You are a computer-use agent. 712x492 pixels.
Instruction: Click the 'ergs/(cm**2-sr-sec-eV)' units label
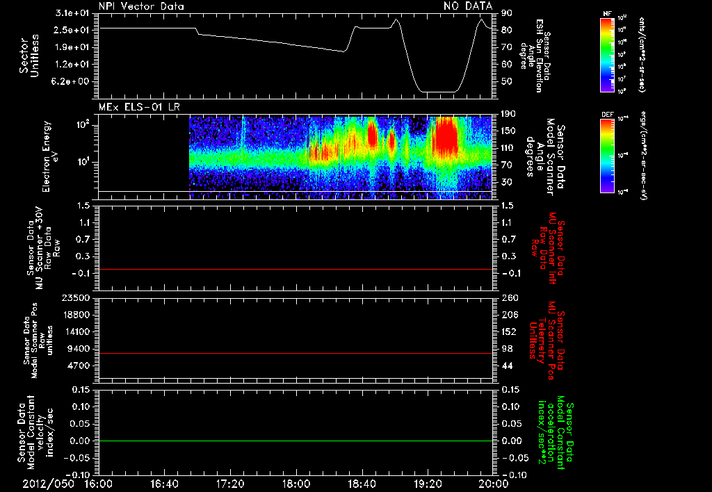(643, 156)
